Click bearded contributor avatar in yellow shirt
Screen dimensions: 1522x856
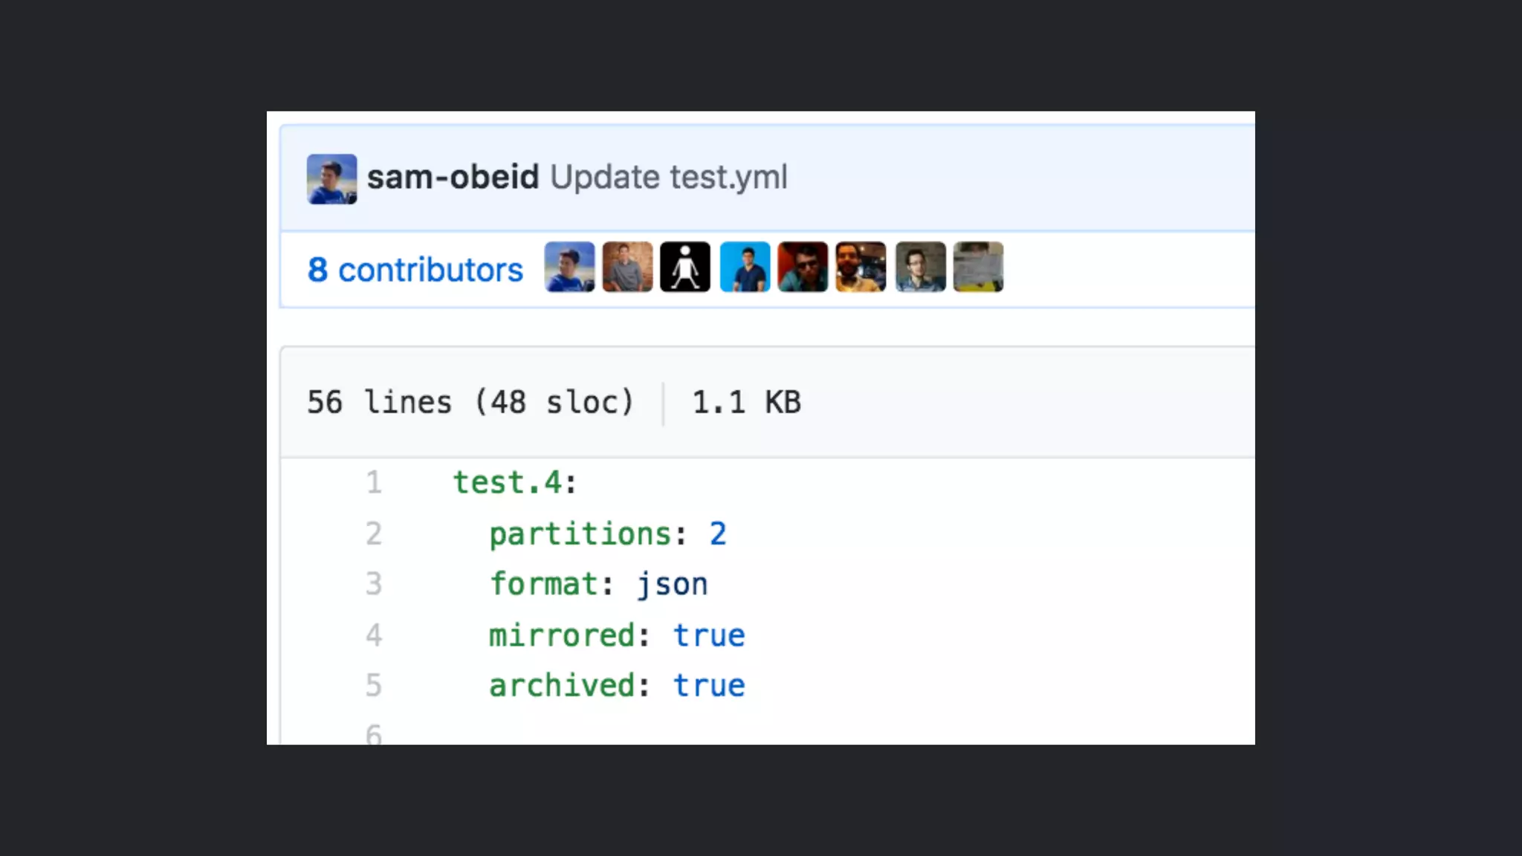tap(861, 267)
